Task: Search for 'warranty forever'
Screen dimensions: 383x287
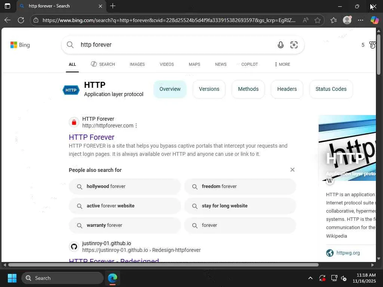Action: (x=125, y=225)
